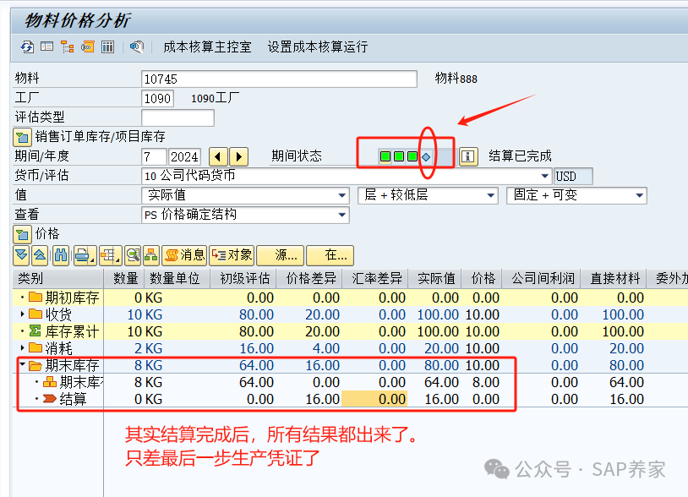Image resolution: width=688 pixels, height=497 pixels.
Task: Click the 直接材料 column header
Action: pos(613,279)
